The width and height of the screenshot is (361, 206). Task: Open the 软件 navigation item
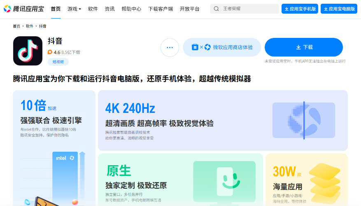coord(93,9)
